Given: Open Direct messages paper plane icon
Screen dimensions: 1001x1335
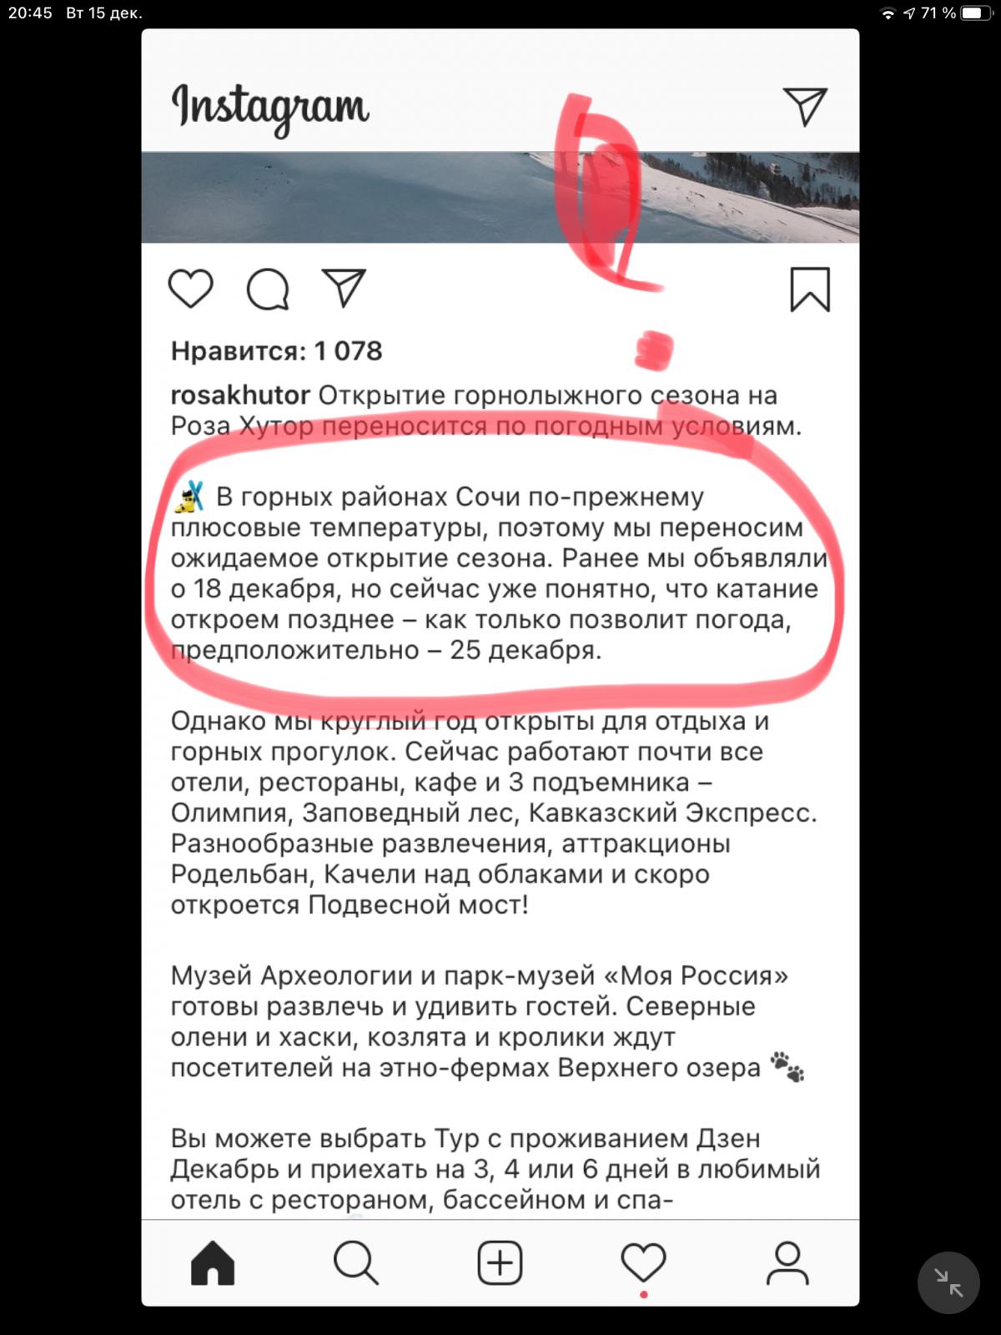Looking at the screenshot, I should (805, 107).
